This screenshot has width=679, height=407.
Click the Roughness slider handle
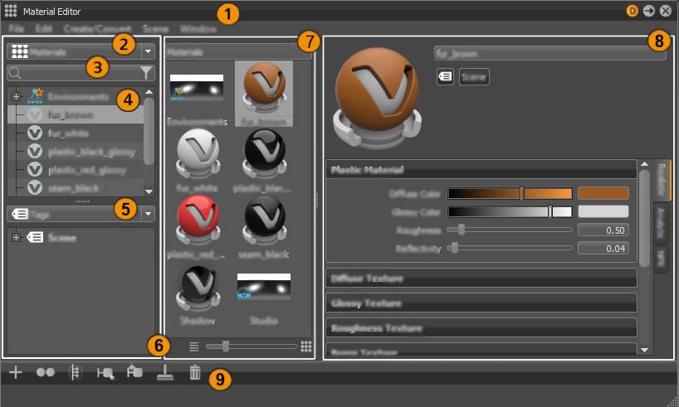pos(462,230)
